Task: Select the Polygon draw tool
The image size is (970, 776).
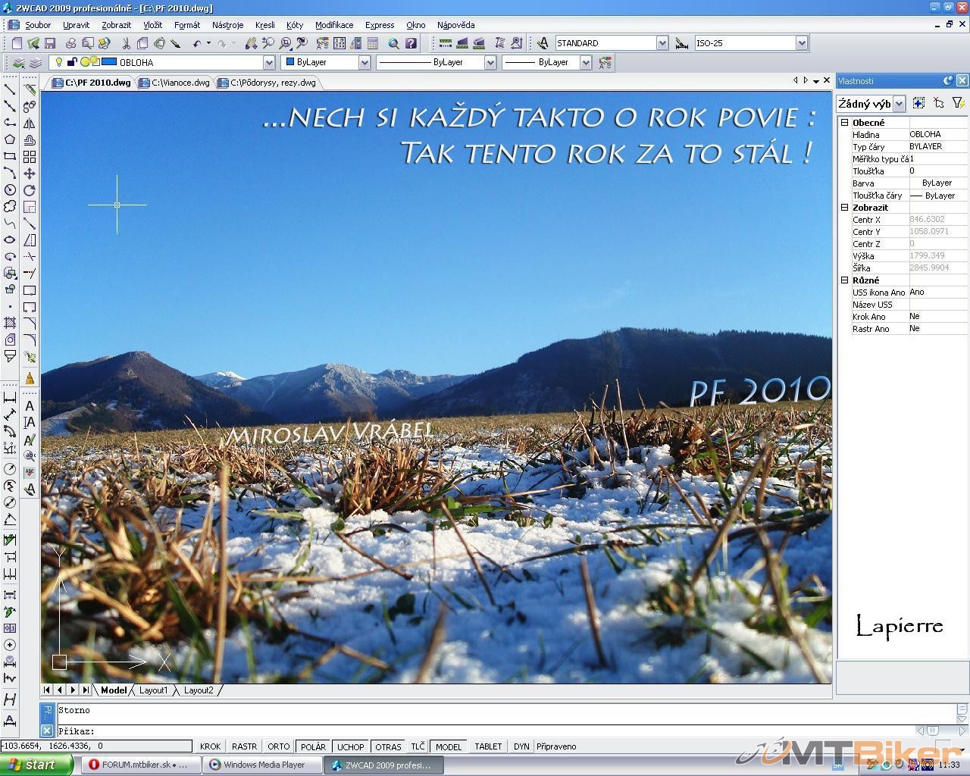Action: coord(10,139)
